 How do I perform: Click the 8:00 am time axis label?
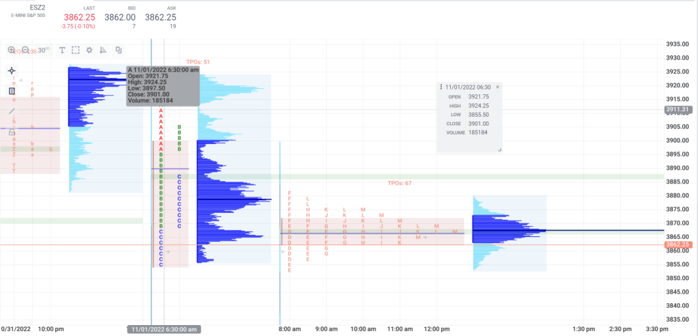tap(290, 328)
